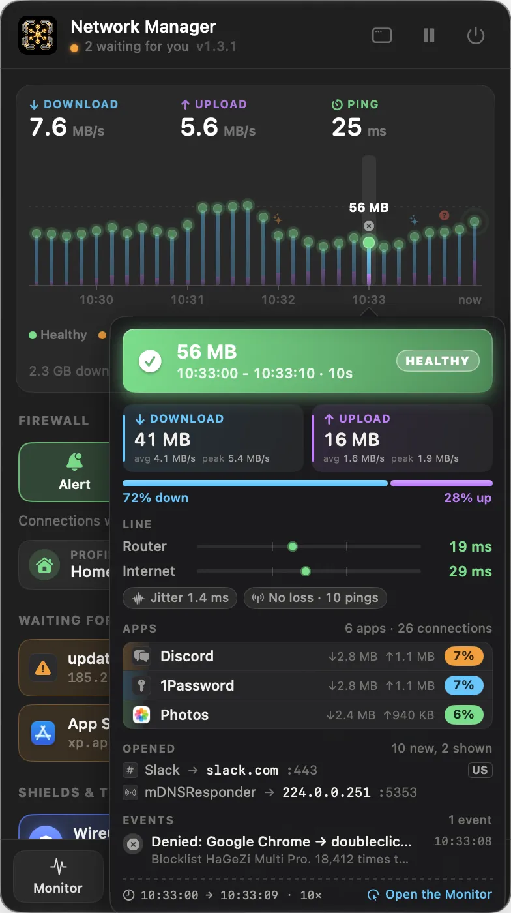Click '10 new, 2 shown' in Opened section

click(442, 749)
